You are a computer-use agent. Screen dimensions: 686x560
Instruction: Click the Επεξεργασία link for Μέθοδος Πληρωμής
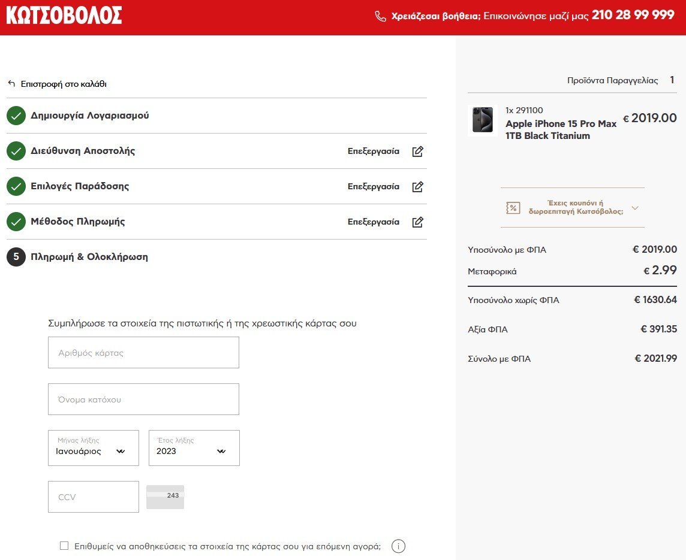(x=374, y=222)
